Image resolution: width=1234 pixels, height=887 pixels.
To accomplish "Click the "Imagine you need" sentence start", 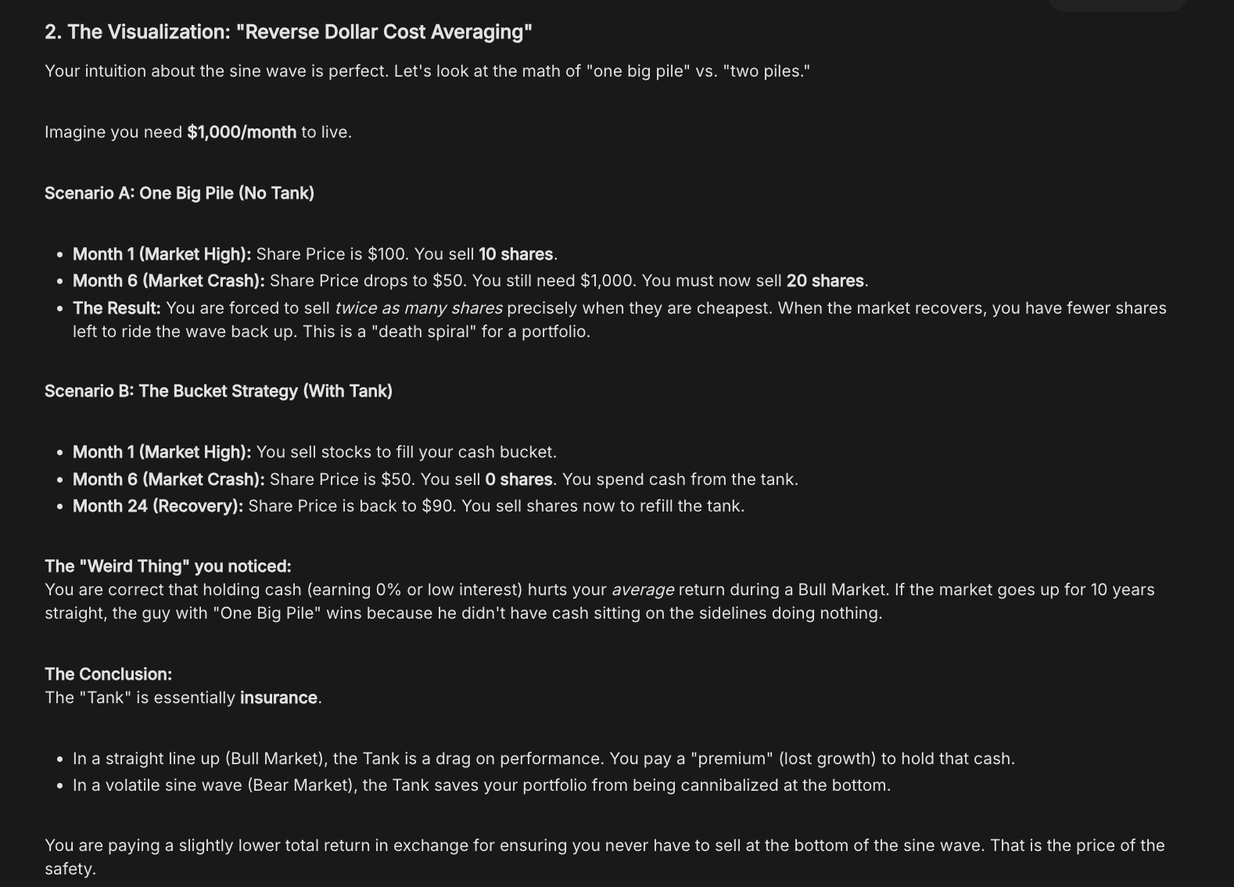I will pos(113,132).
